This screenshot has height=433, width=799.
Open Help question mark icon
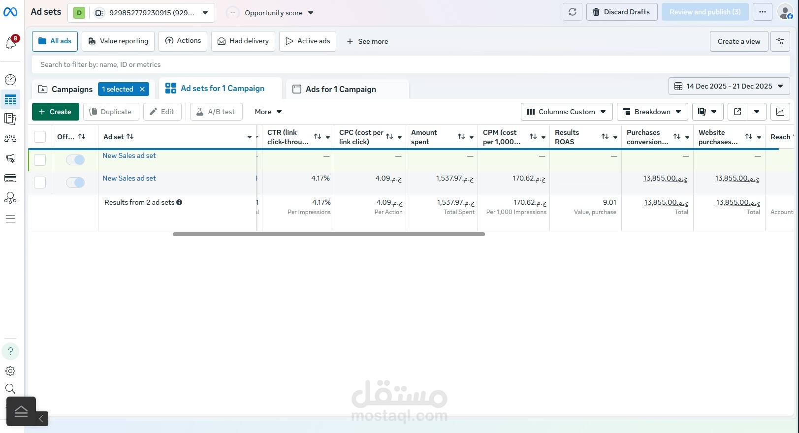tap(10, 351)
